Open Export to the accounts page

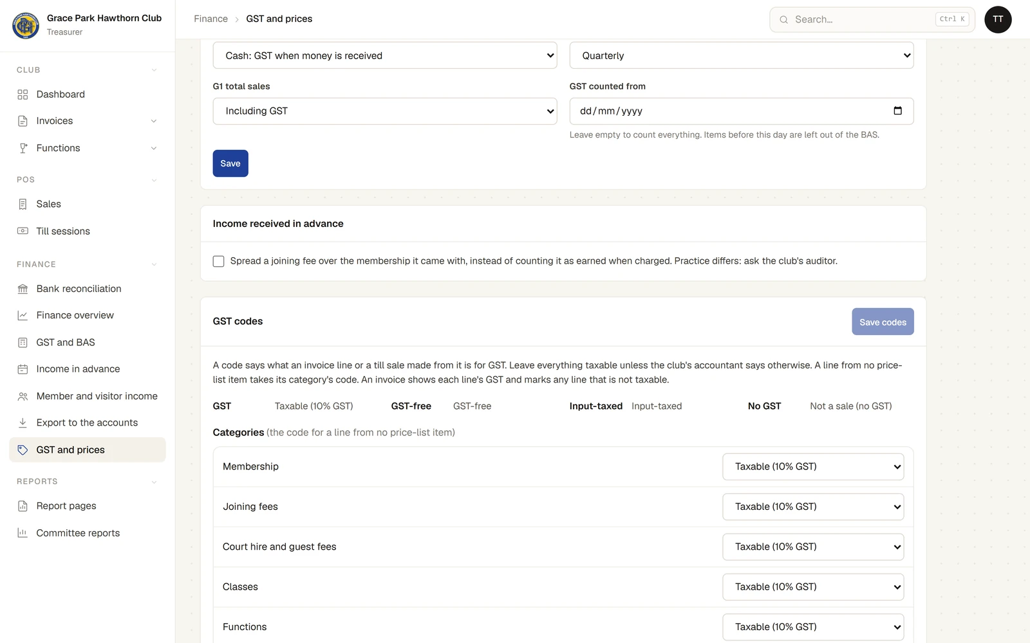pyautogui.click(x=88, y=422)
